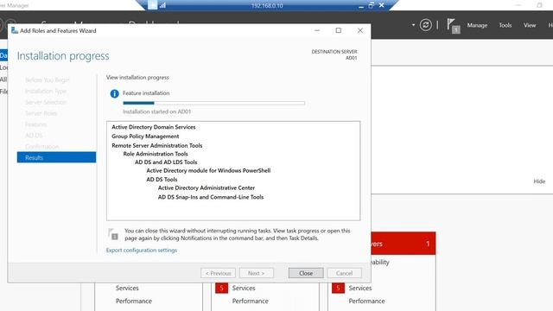This screenshot has width=553, height=311.
Task: Click the 192.168.0.10 connection bar title
Action: click(x=267, y=6)
